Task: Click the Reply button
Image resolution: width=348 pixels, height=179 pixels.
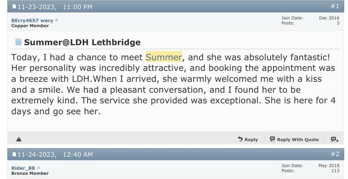Action: tap(247, 139)
